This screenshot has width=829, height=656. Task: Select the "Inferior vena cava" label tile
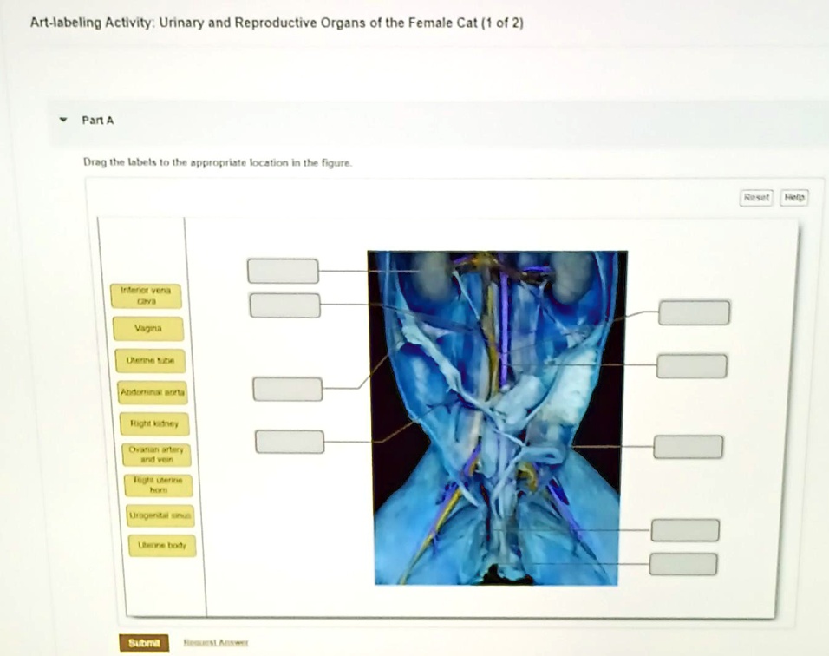[147, 294]
